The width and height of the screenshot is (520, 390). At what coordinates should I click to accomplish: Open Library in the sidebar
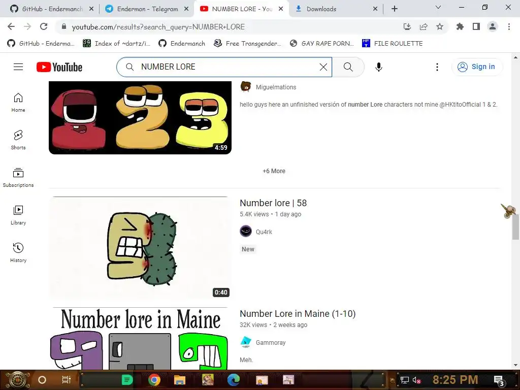tap(18, 215)
